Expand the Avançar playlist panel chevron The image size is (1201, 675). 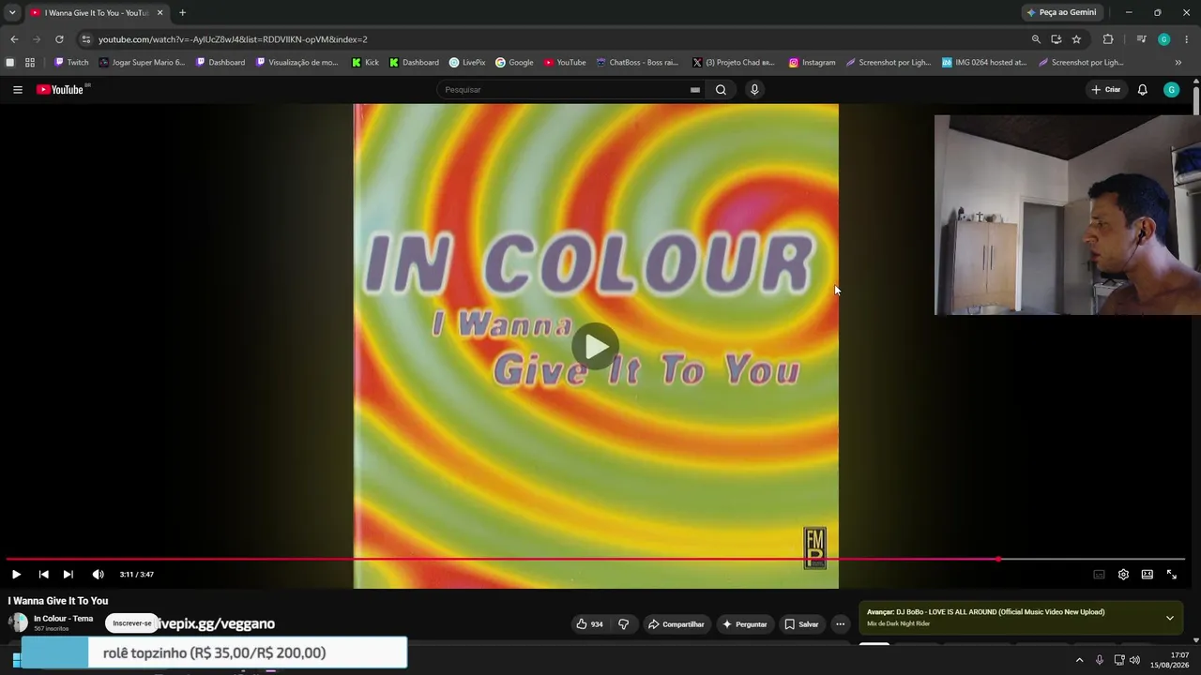tap(1170, 618)
